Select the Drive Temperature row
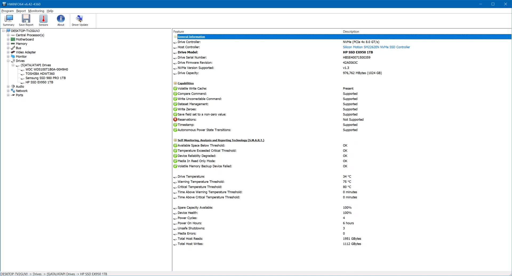512x276 pixels. [x=342, y=176]
